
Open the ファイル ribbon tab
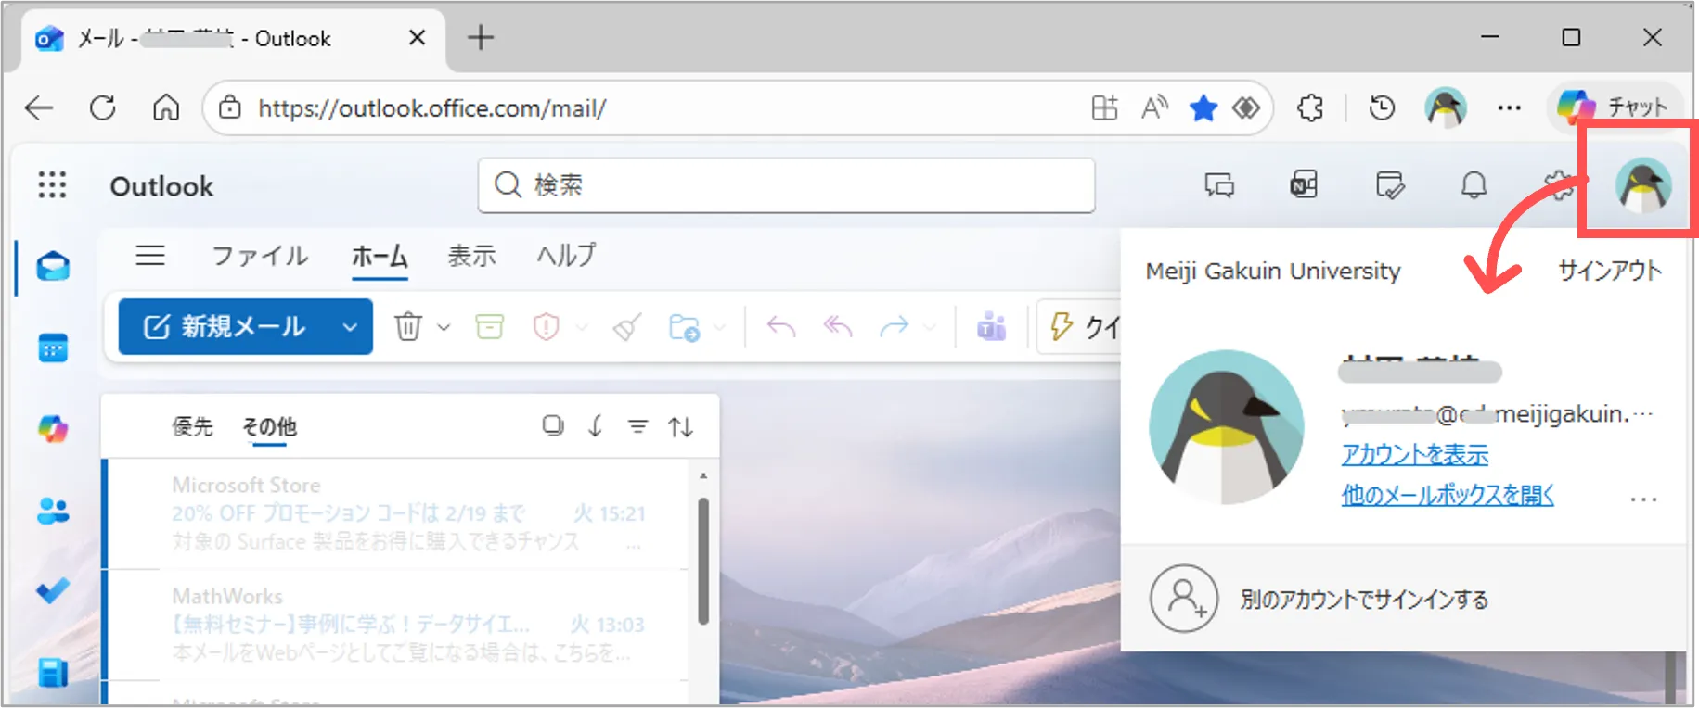[x=260, y=255]
